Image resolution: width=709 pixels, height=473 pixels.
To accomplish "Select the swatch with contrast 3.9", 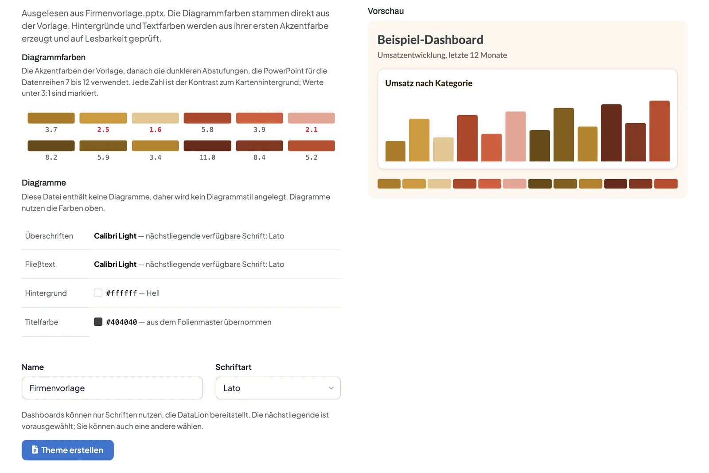I will 259,118.
